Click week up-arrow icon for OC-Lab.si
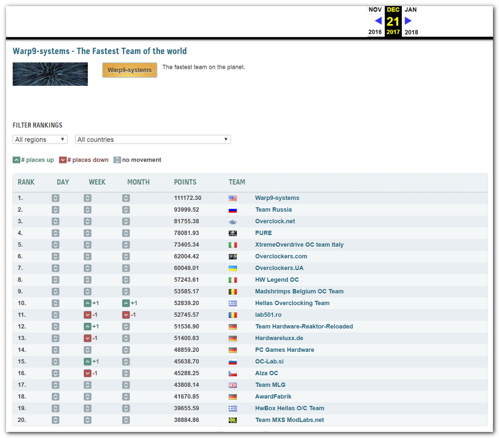The image size is (499, 438). click(87, 362)
